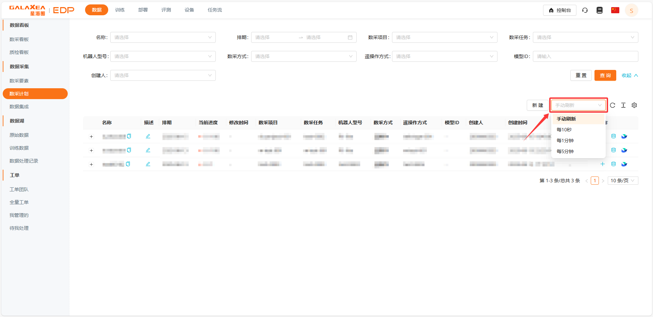Click the blue plus action icon in third row
The image size is (653, 317).
603,164
